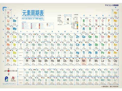Select the Mercury Hg cell

tap(78, 53)
